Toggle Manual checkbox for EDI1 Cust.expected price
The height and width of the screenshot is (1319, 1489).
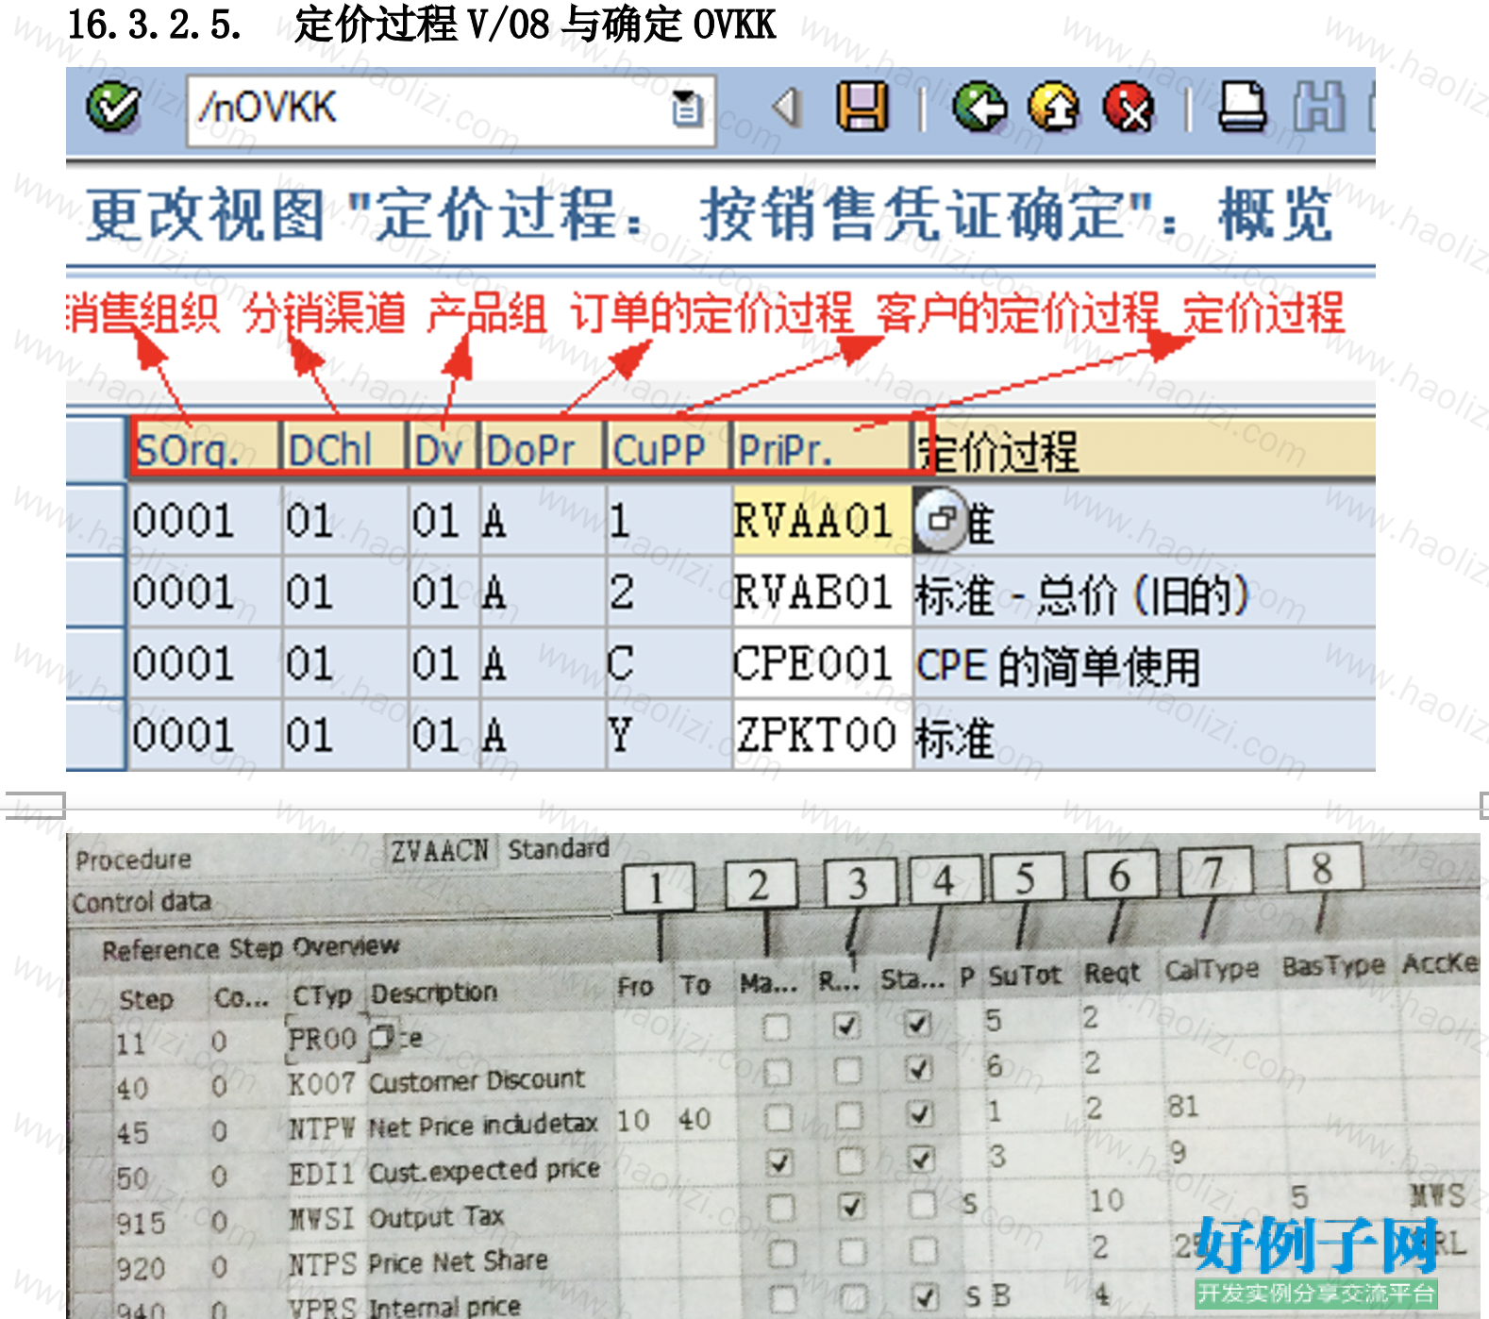tap(779, 1162)
